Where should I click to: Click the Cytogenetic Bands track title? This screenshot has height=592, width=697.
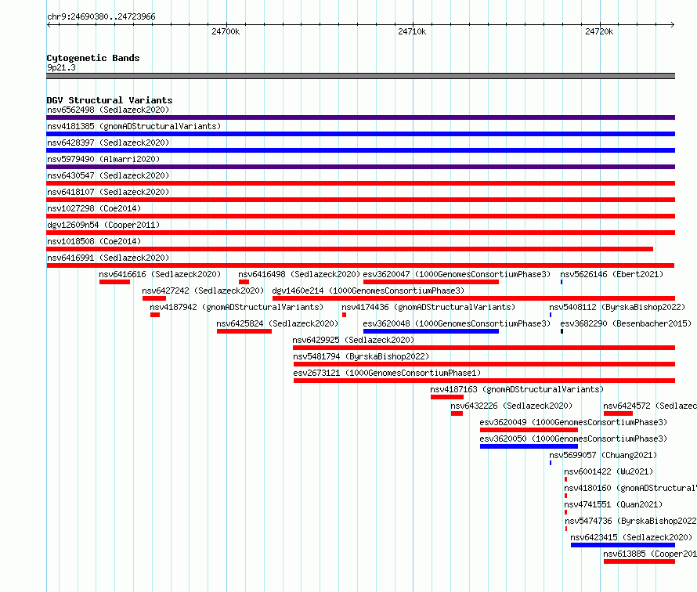click(93, 58)
